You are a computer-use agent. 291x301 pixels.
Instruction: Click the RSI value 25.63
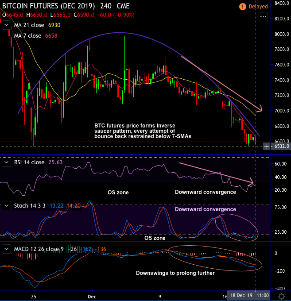(55, 162)
